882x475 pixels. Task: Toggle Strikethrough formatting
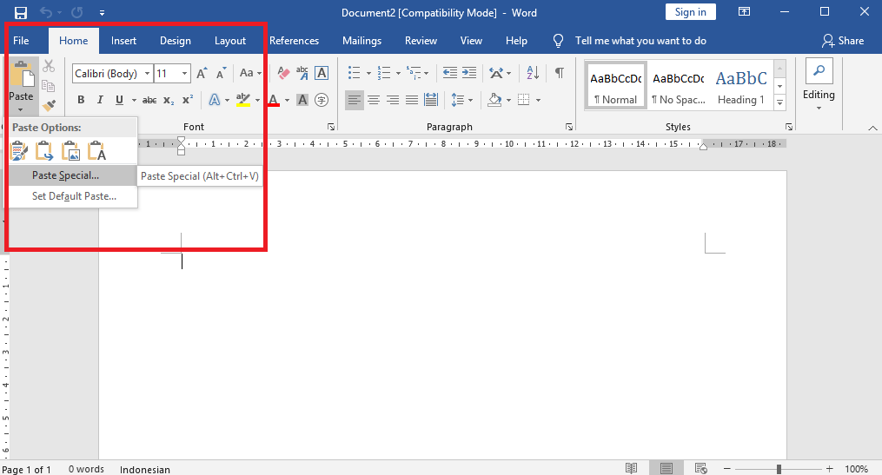pyautogui.click(x=149, y=100)
